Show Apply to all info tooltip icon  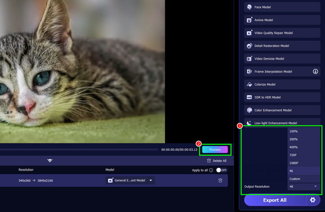pyautogui.click(x=211, y=170)
